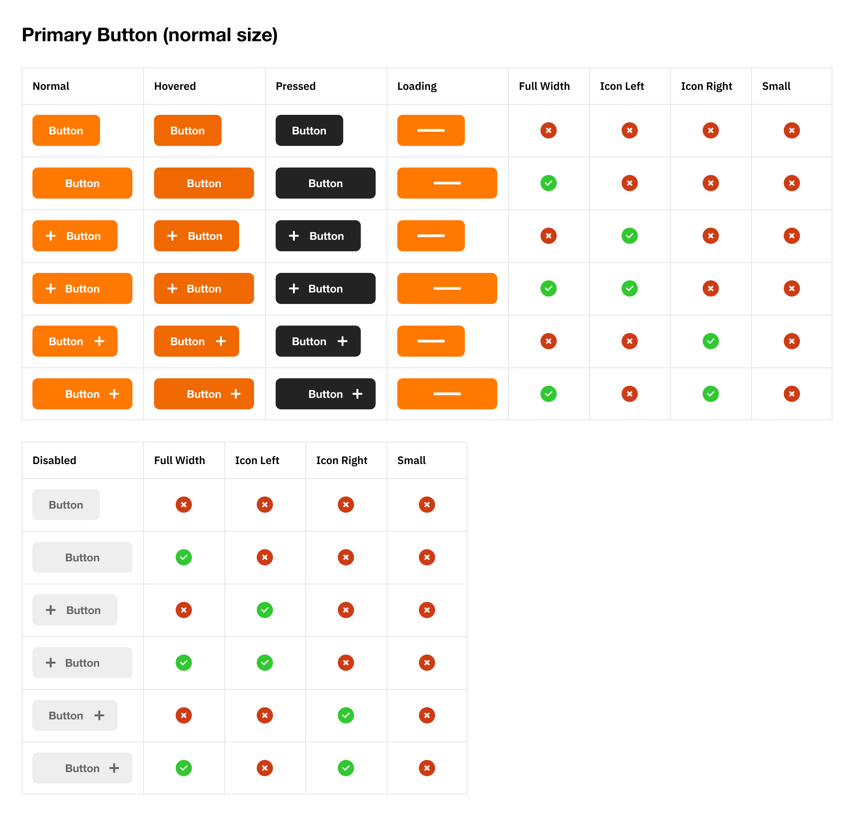Viewport: 854px width, 816px height.
Task: Click the plus icon in the compact Disabled left-icon button
Action: coord(51,610)
